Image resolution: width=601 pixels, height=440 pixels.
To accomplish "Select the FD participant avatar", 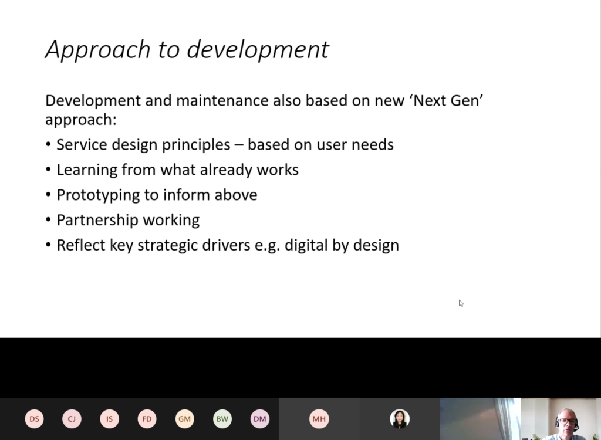I will click(x=147, y=419).
